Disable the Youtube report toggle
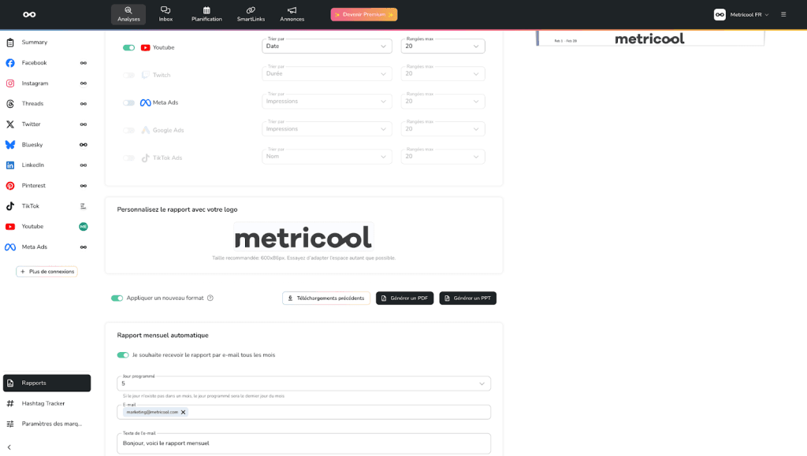Viewport: 807px width, 456px height. point(128,47)
